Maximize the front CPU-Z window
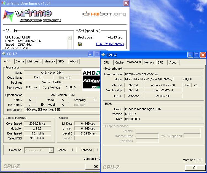This screenshot has width=207, height=173. [x=197, y=55]
